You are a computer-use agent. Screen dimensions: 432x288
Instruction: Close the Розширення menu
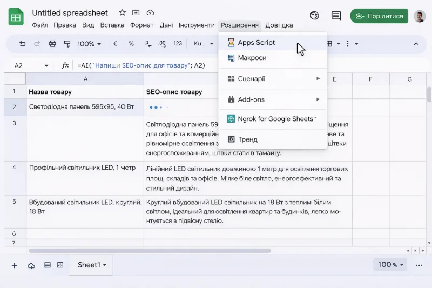click(x=240, y=25)
